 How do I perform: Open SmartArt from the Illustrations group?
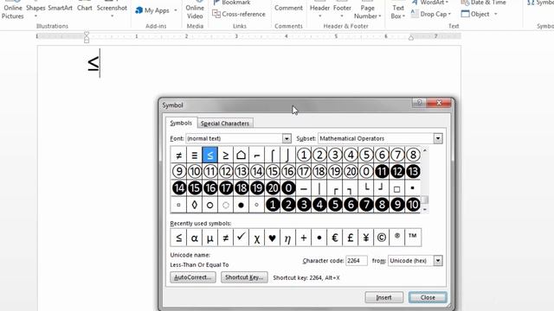(x=60, y=8)
